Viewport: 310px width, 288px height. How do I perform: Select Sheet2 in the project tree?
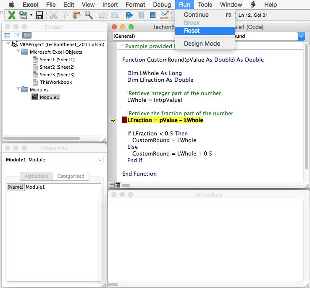click(x=57, y=67)
